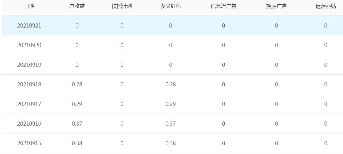This screenshot has width=343, height=154.
Task: Click 运营补贴 value for 20210918 row
Action: [326, 85]
